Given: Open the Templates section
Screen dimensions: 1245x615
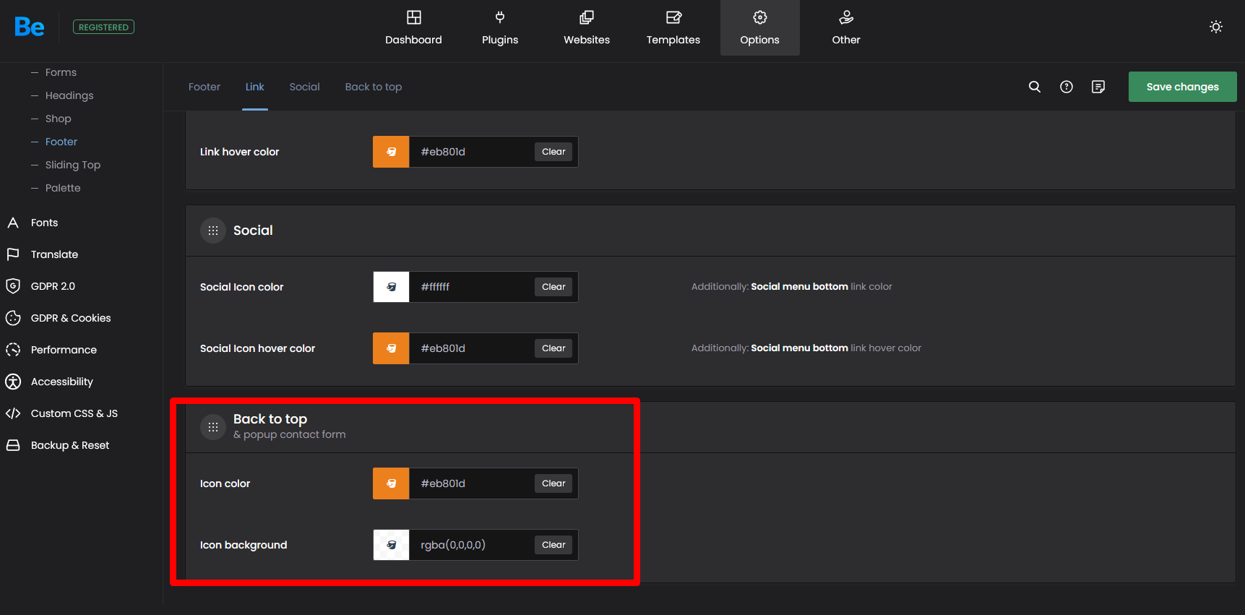Looking at the screenshot, I should 673,28.
